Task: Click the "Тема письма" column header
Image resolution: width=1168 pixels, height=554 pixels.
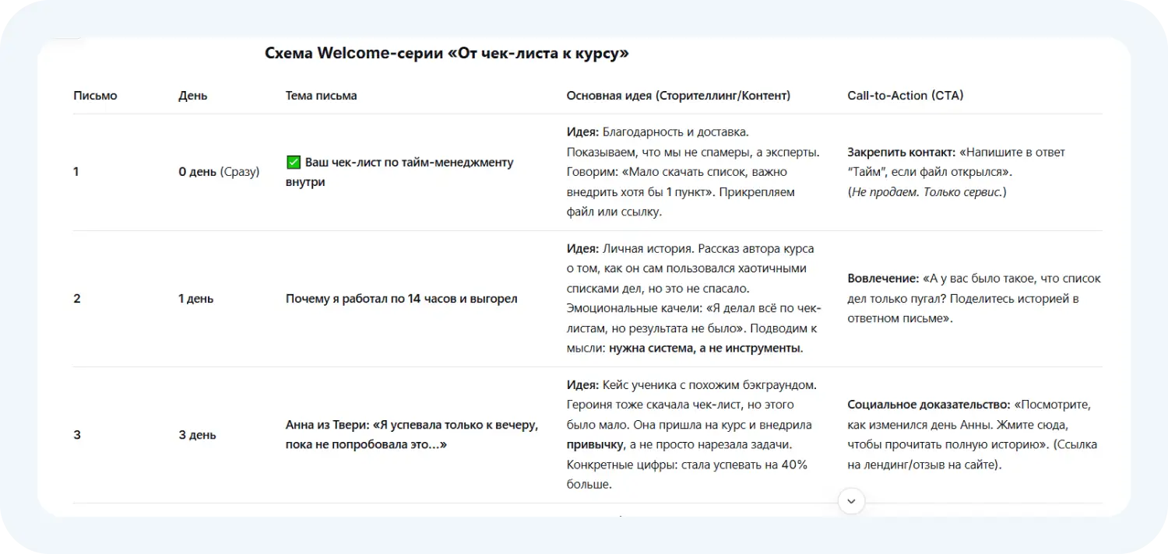Action: coord(321,95)
